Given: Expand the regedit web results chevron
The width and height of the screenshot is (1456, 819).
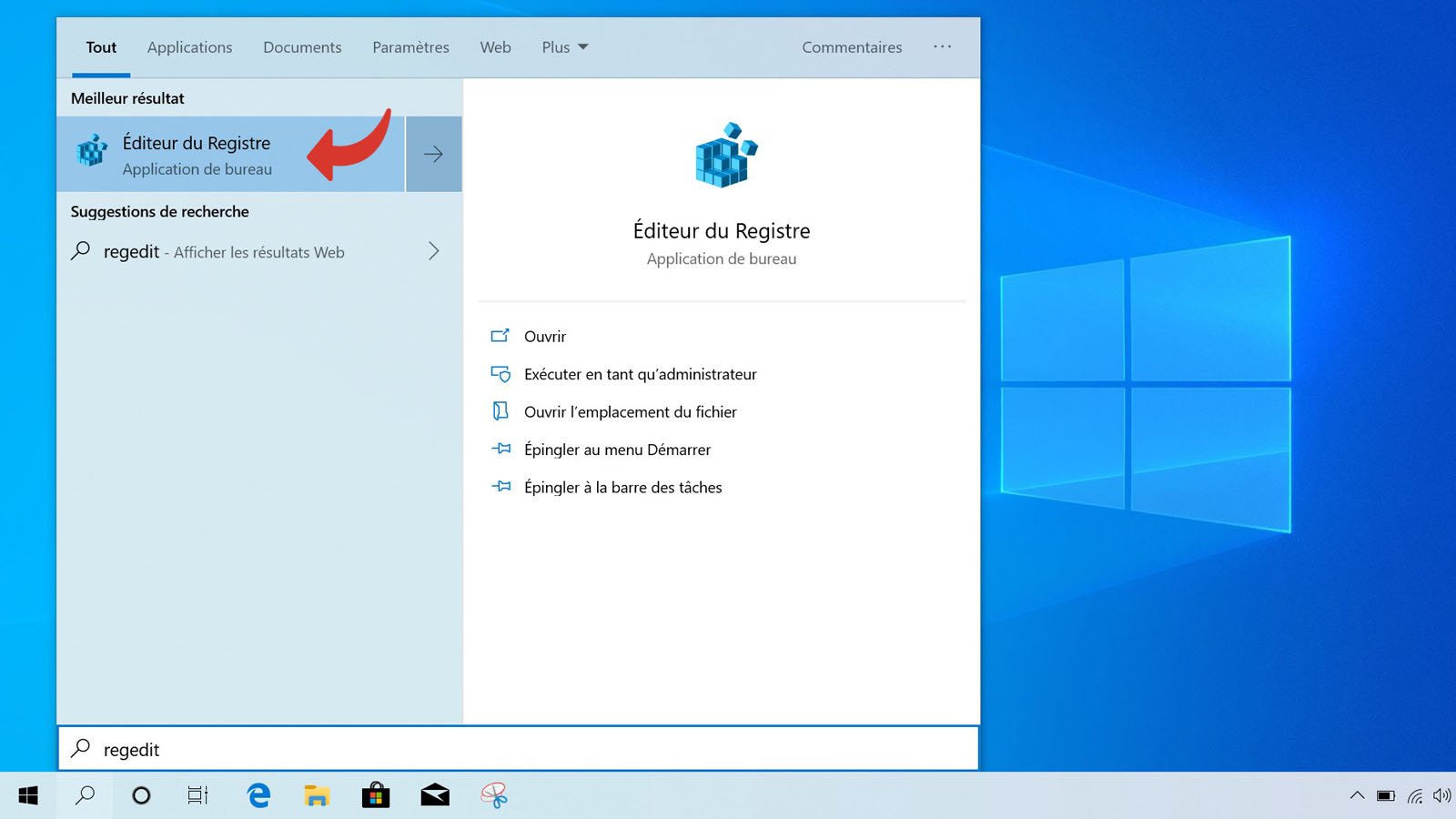Looking at the screenshot, I should [434, 251].
